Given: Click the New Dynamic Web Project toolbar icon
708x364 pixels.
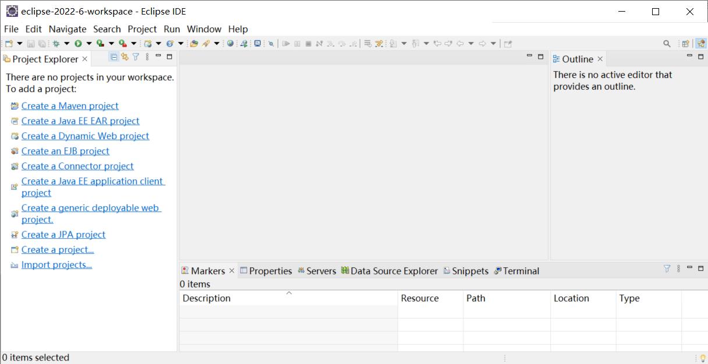Looking at the screenshot, I should 148,43.
